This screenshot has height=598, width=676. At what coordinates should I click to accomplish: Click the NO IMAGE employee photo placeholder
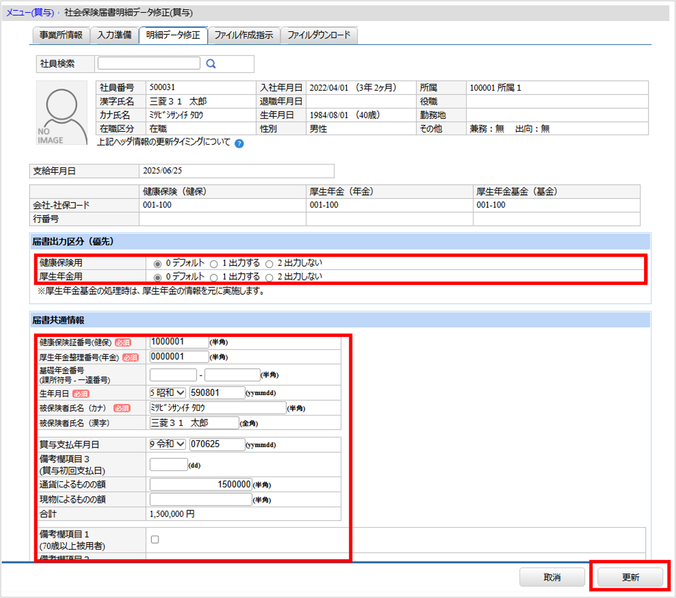[x=62, y=113]
